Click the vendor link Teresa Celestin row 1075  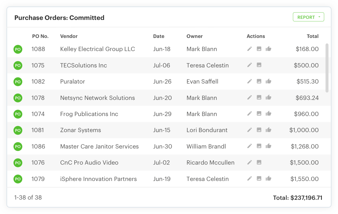[208, 65]
